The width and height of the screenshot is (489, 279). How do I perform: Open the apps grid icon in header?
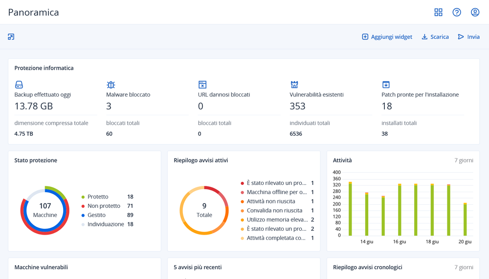pyautogui.click(x=438, y=12)
